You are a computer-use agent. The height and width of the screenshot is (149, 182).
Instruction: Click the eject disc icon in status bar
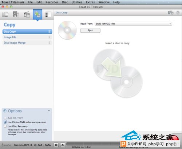click(x=63, y=145)
